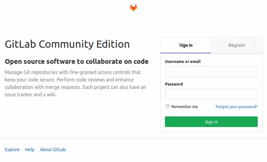Click the 'Password' label above the field
The image size is (267, 162).
click(174, 84)
